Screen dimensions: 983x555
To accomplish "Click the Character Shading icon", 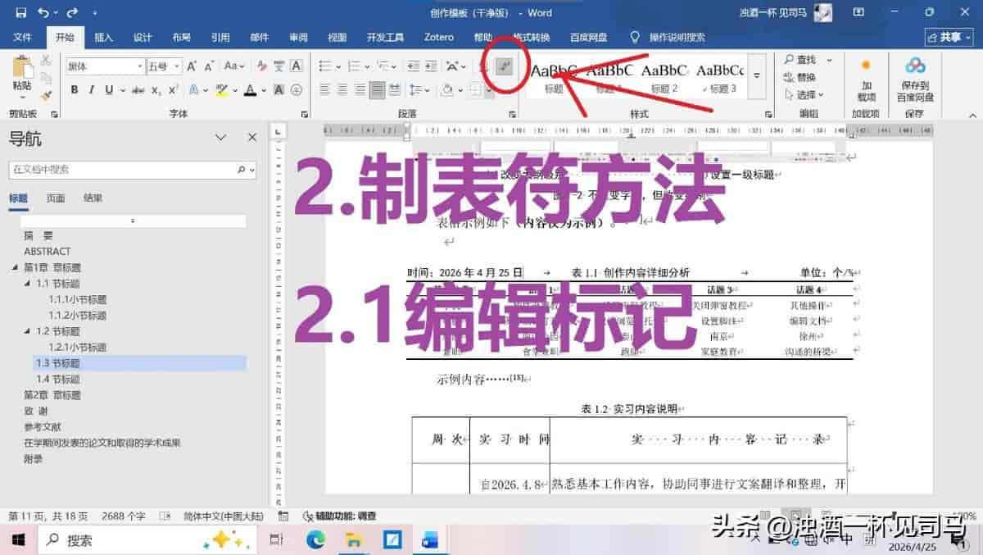I will click(279, 90).
